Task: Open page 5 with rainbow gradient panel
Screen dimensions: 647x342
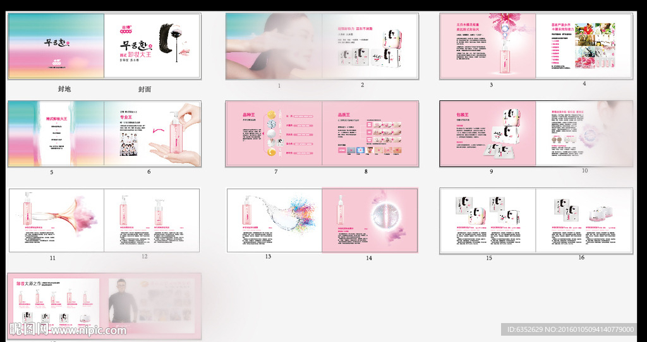Action: (56, 134)
